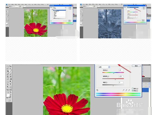Click the Cancel button in top-left dialog
Viewport: 152px width, 115px height.
pyautogui.click(x=70, y=9)
